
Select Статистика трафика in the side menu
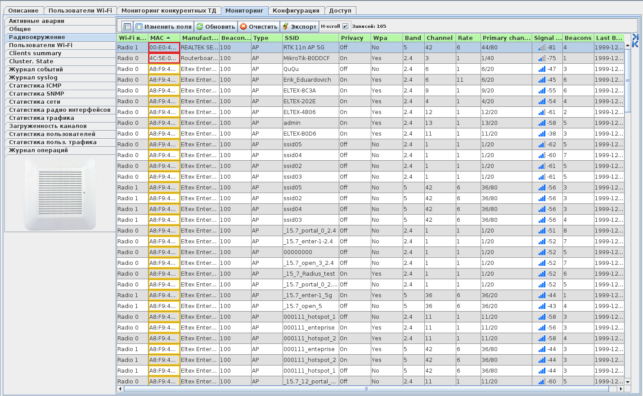[41, 118]
